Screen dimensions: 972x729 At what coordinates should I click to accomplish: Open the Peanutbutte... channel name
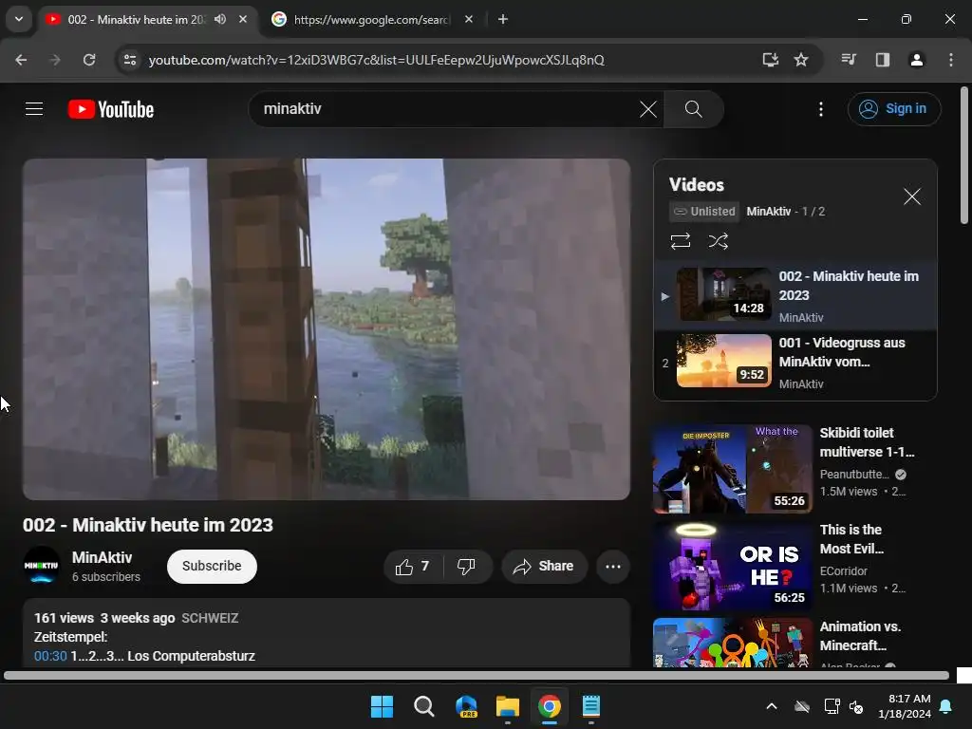854,475
